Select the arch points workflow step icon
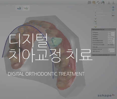Viewport: 117px width, 99px height. click(26, 8)
